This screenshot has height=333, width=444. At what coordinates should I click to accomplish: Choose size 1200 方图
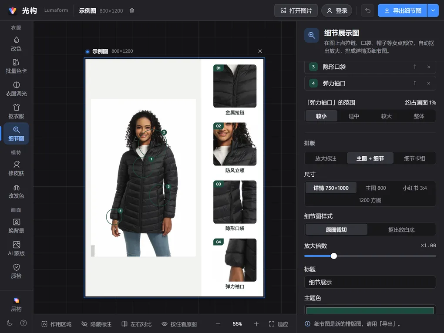[370, 200]
